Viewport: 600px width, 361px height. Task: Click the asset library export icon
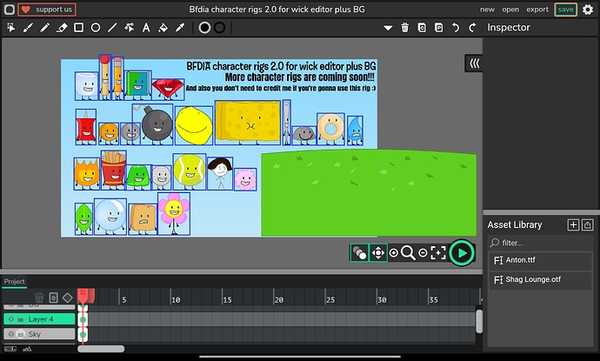pos(588,224)
